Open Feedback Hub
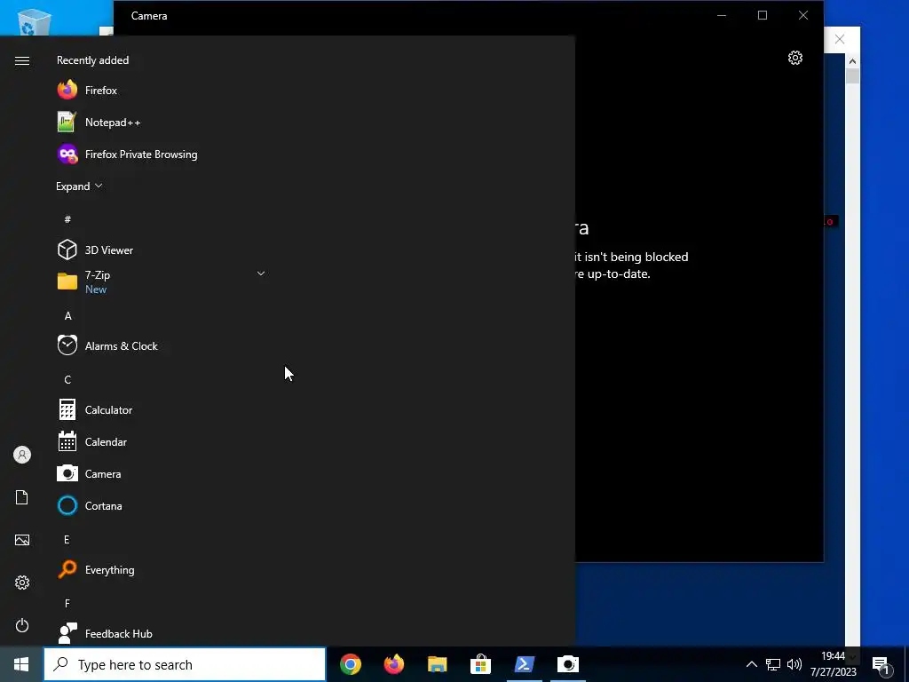This screenshot has height=682, width=909. (x=162, y=633)
